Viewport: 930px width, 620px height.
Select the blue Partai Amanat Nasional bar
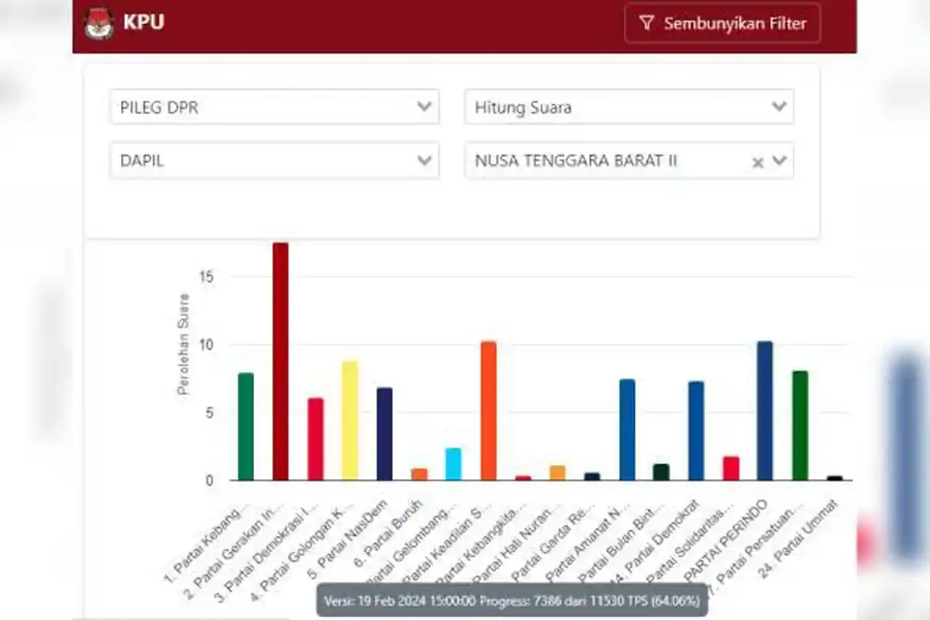(x=627, y=429)
